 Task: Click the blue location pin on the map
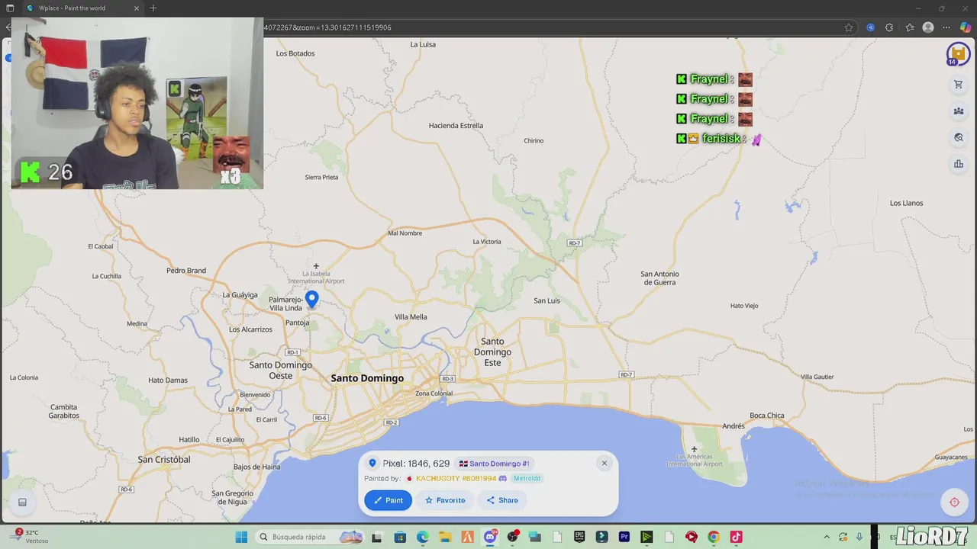pyautogui.click(x=311, y=299)
